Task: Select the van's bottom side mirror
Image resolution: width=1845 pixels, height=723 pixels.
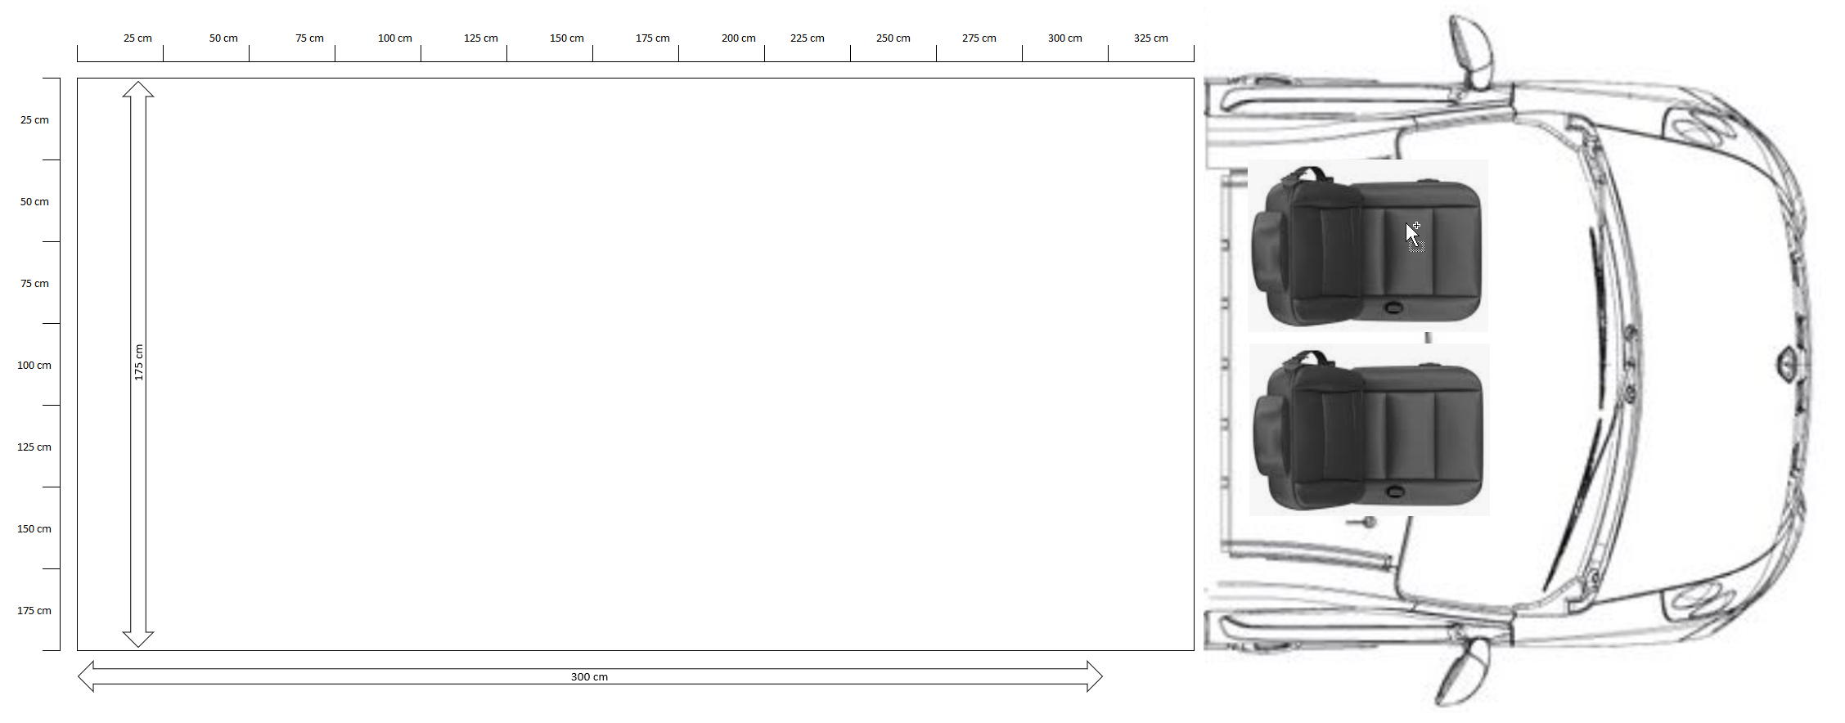Action: tap(1465, 672)
